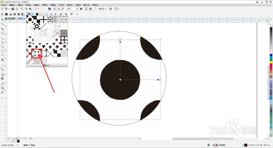Select the Text tool 字
This screenshot has height=148, width=273.
pyautogui.click(x=2, y=60)
